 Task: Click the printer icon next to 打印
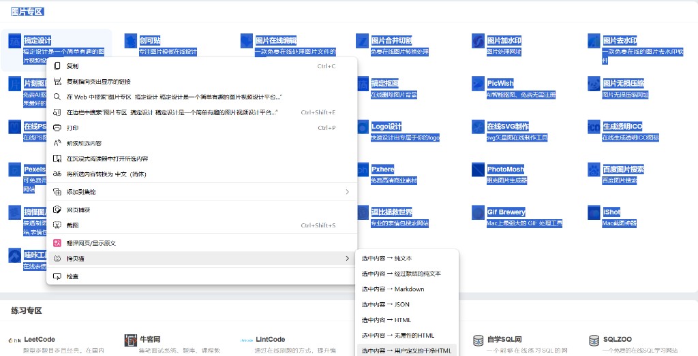[x=57, y=127]
